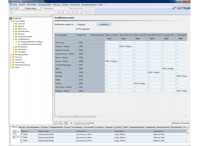Screen dimensions: 199x146
Task: Click the row icon beside 21001
Action: click(x=22, y=134)
